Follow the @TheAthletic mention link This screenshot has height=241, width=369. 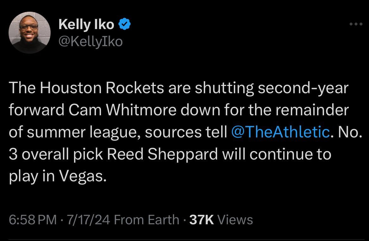click(x=281, y=132)
